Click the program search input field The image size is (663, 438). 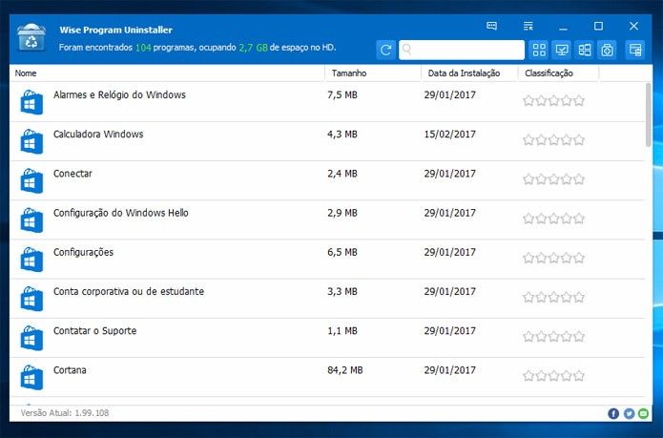pos(462,50)
